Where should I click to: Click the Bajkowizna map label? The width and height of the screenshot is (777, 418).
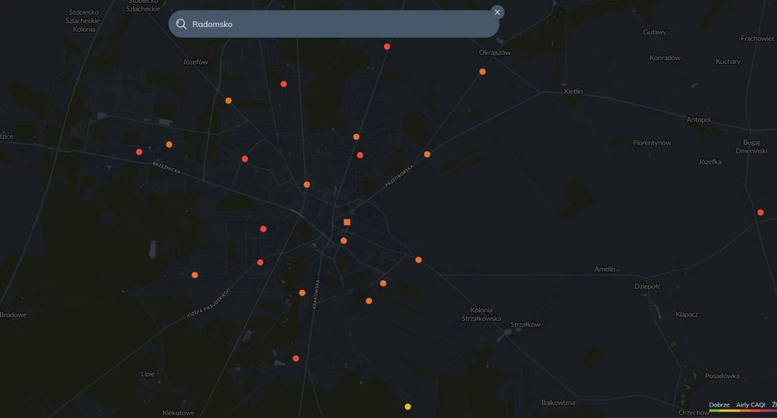558,402
